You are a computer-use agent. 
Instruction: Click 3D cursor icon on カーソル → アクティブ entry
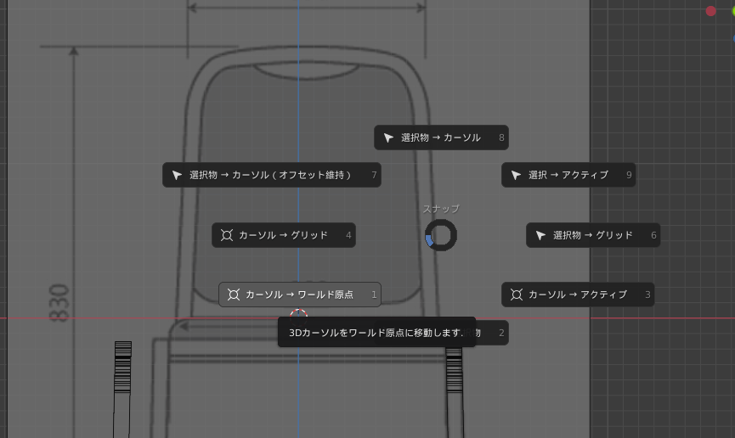[x=517, y=295]
